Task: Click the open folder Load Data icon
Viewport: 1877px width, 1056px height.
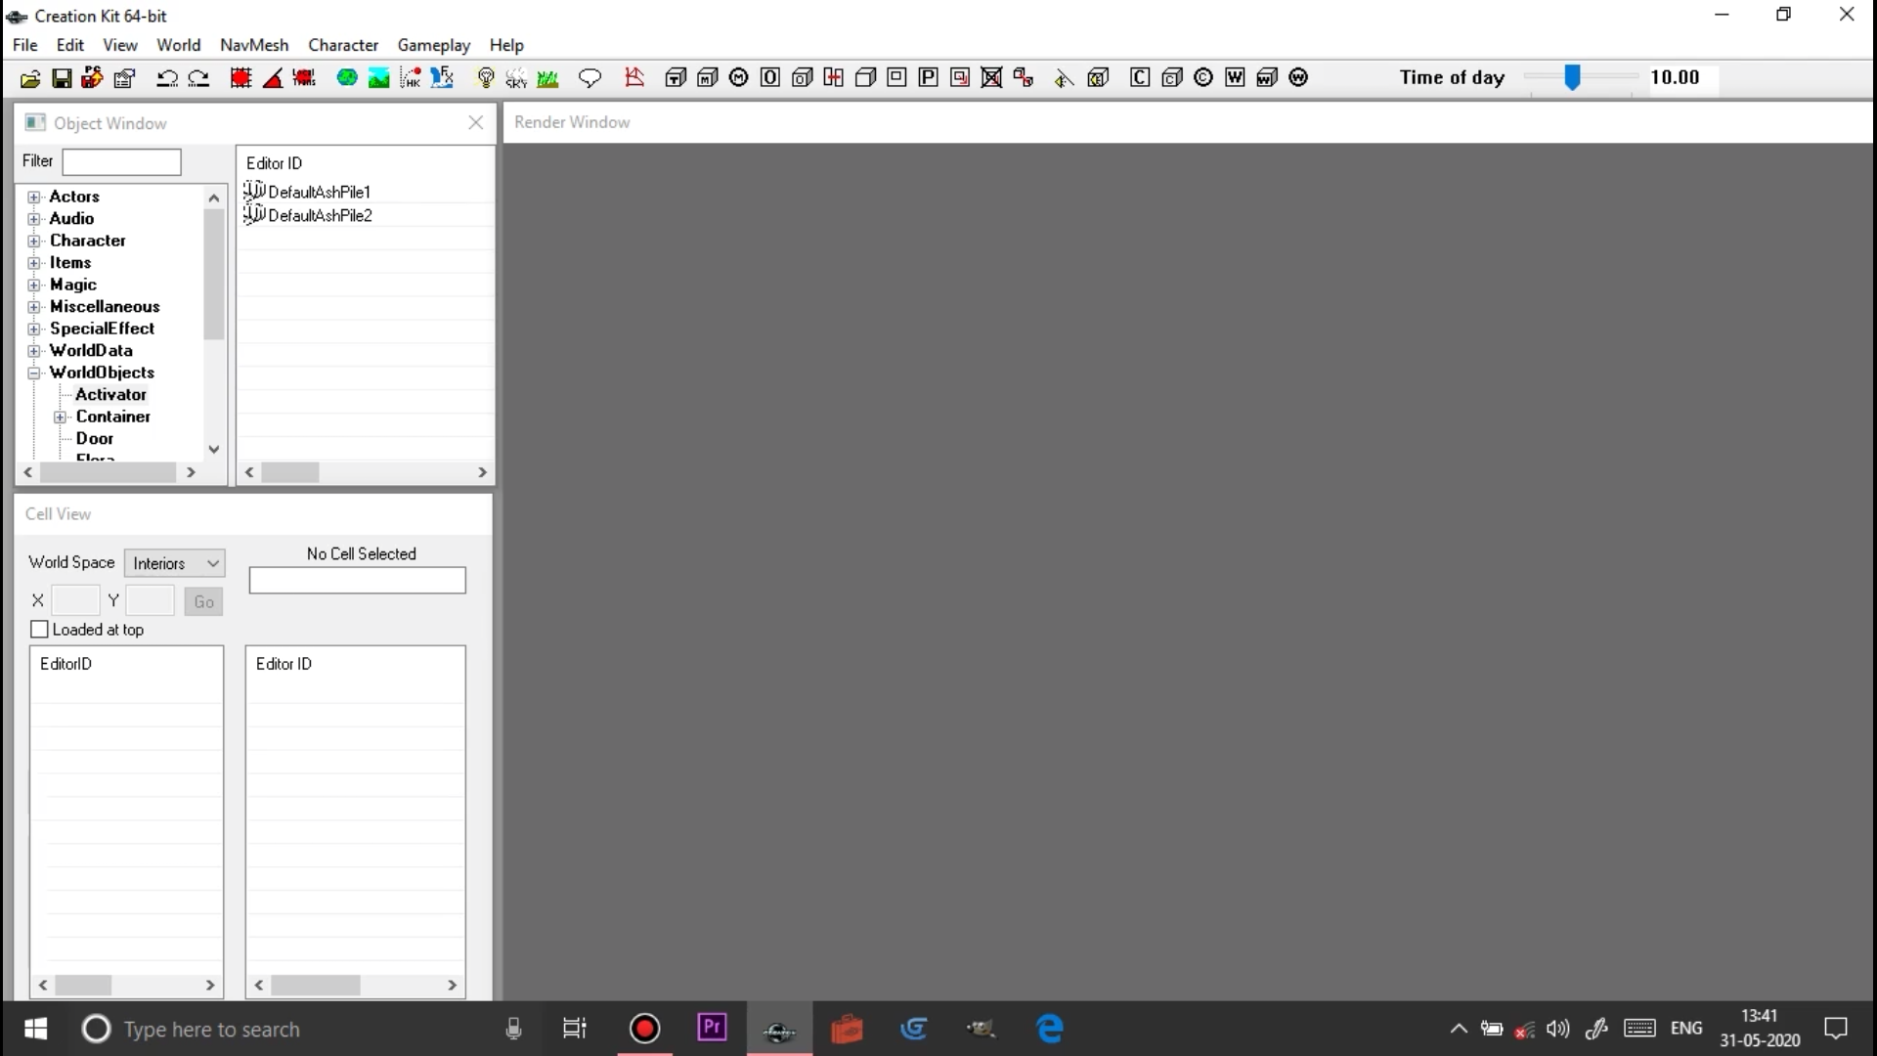Action: click(x=30, y=78)
